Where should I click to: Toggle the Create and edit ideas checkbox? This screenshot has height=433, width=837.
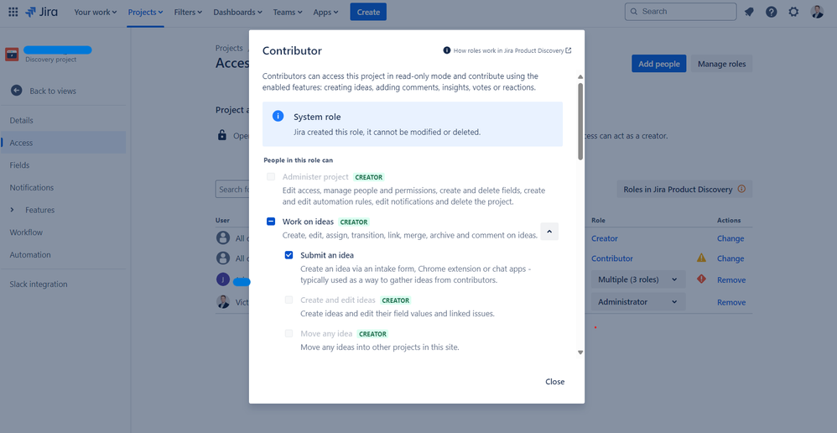point(289,300)
